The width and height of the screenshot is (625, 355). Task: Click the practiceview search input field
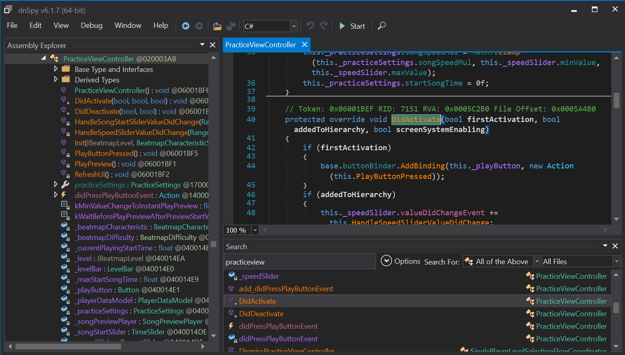pos(299,262)
